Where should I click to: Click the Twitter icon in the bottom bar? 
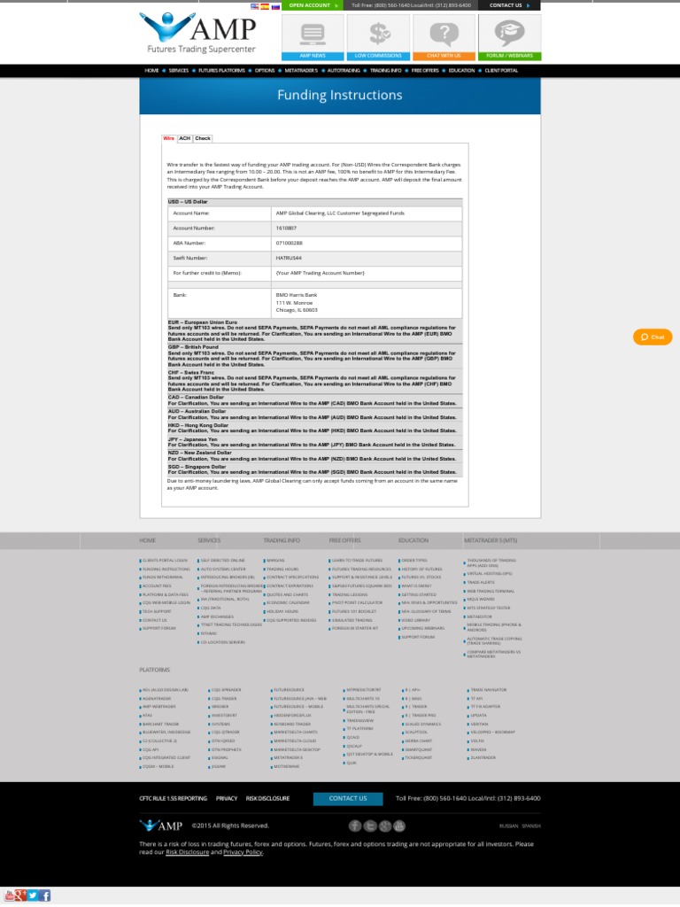(33, 895)
